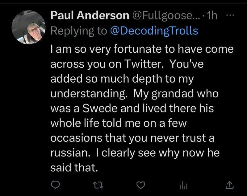The height and width of the screenshot is (196, 247).
Task: Like the tweet with the heart icon
Action: click(141, 185)
